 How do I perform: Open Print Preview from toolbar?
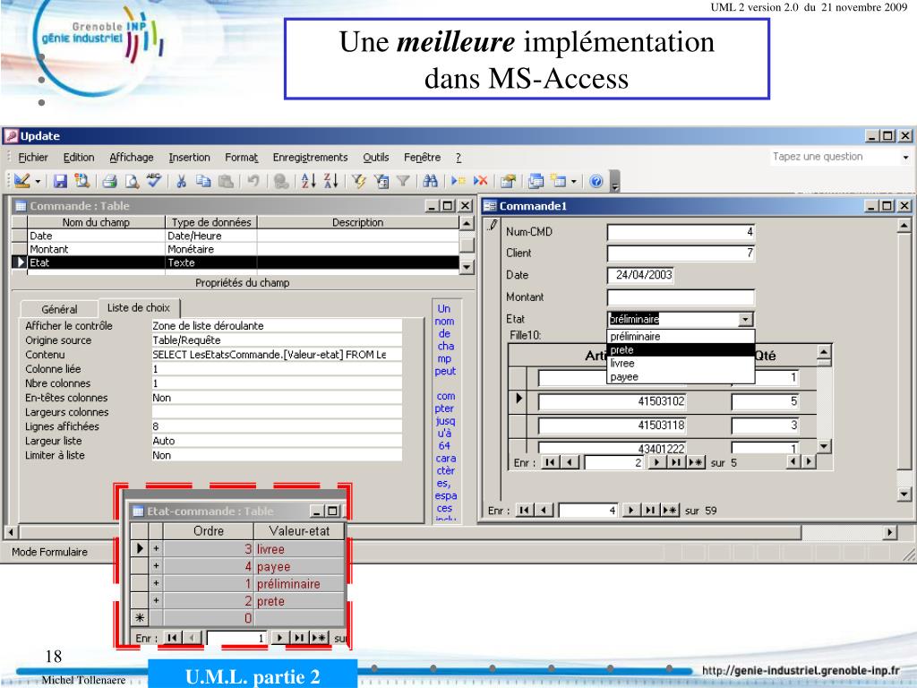coord(132,181)
